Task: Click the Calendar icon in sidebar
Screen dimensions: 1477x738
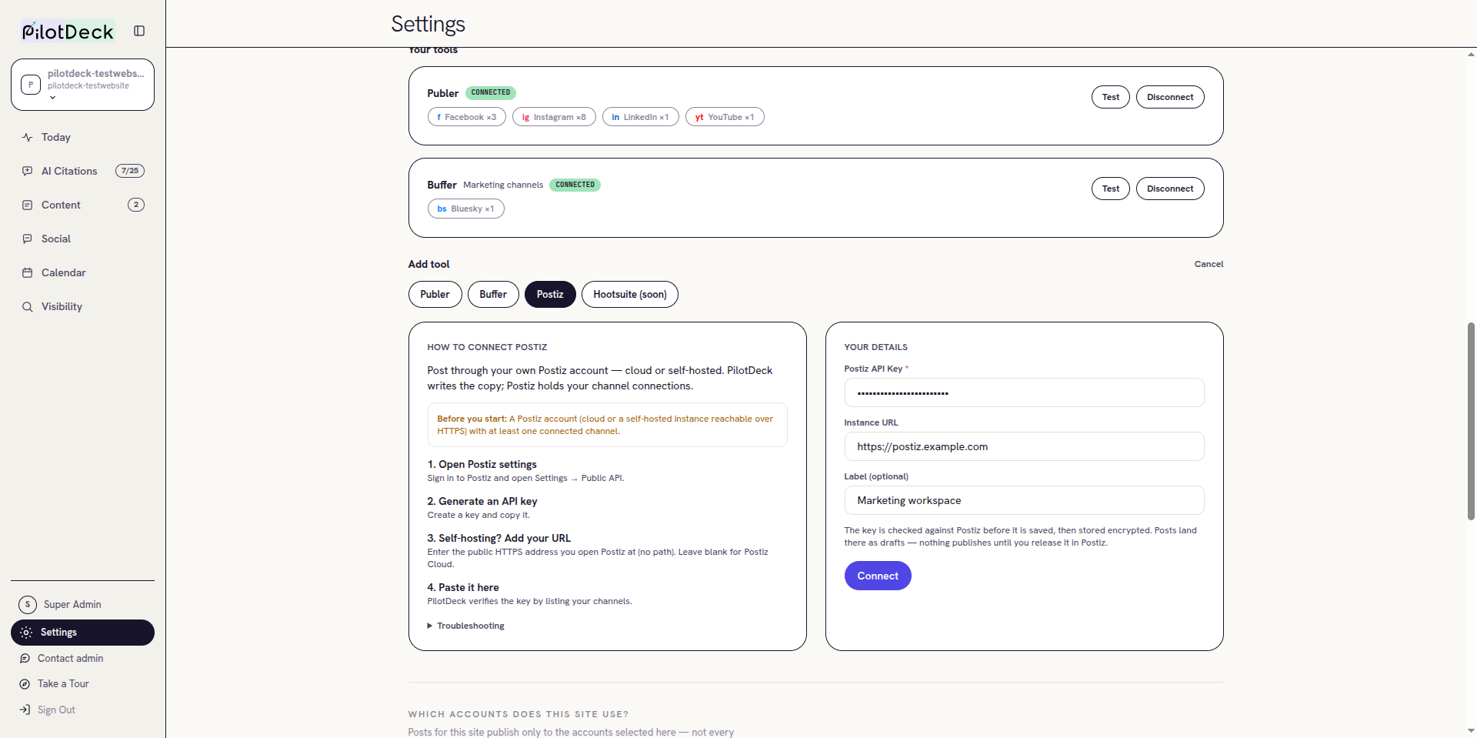Action: click(x=28, y=272)
